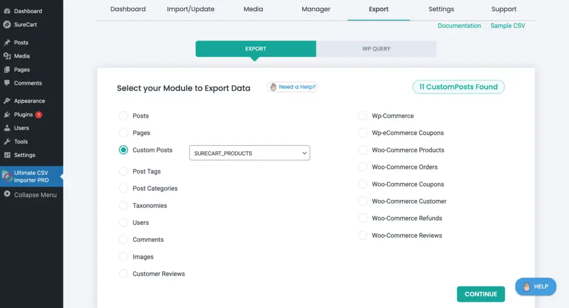Click the Plugins icon in sidebar
Screen dimensions: 569x308
(7, 115)
